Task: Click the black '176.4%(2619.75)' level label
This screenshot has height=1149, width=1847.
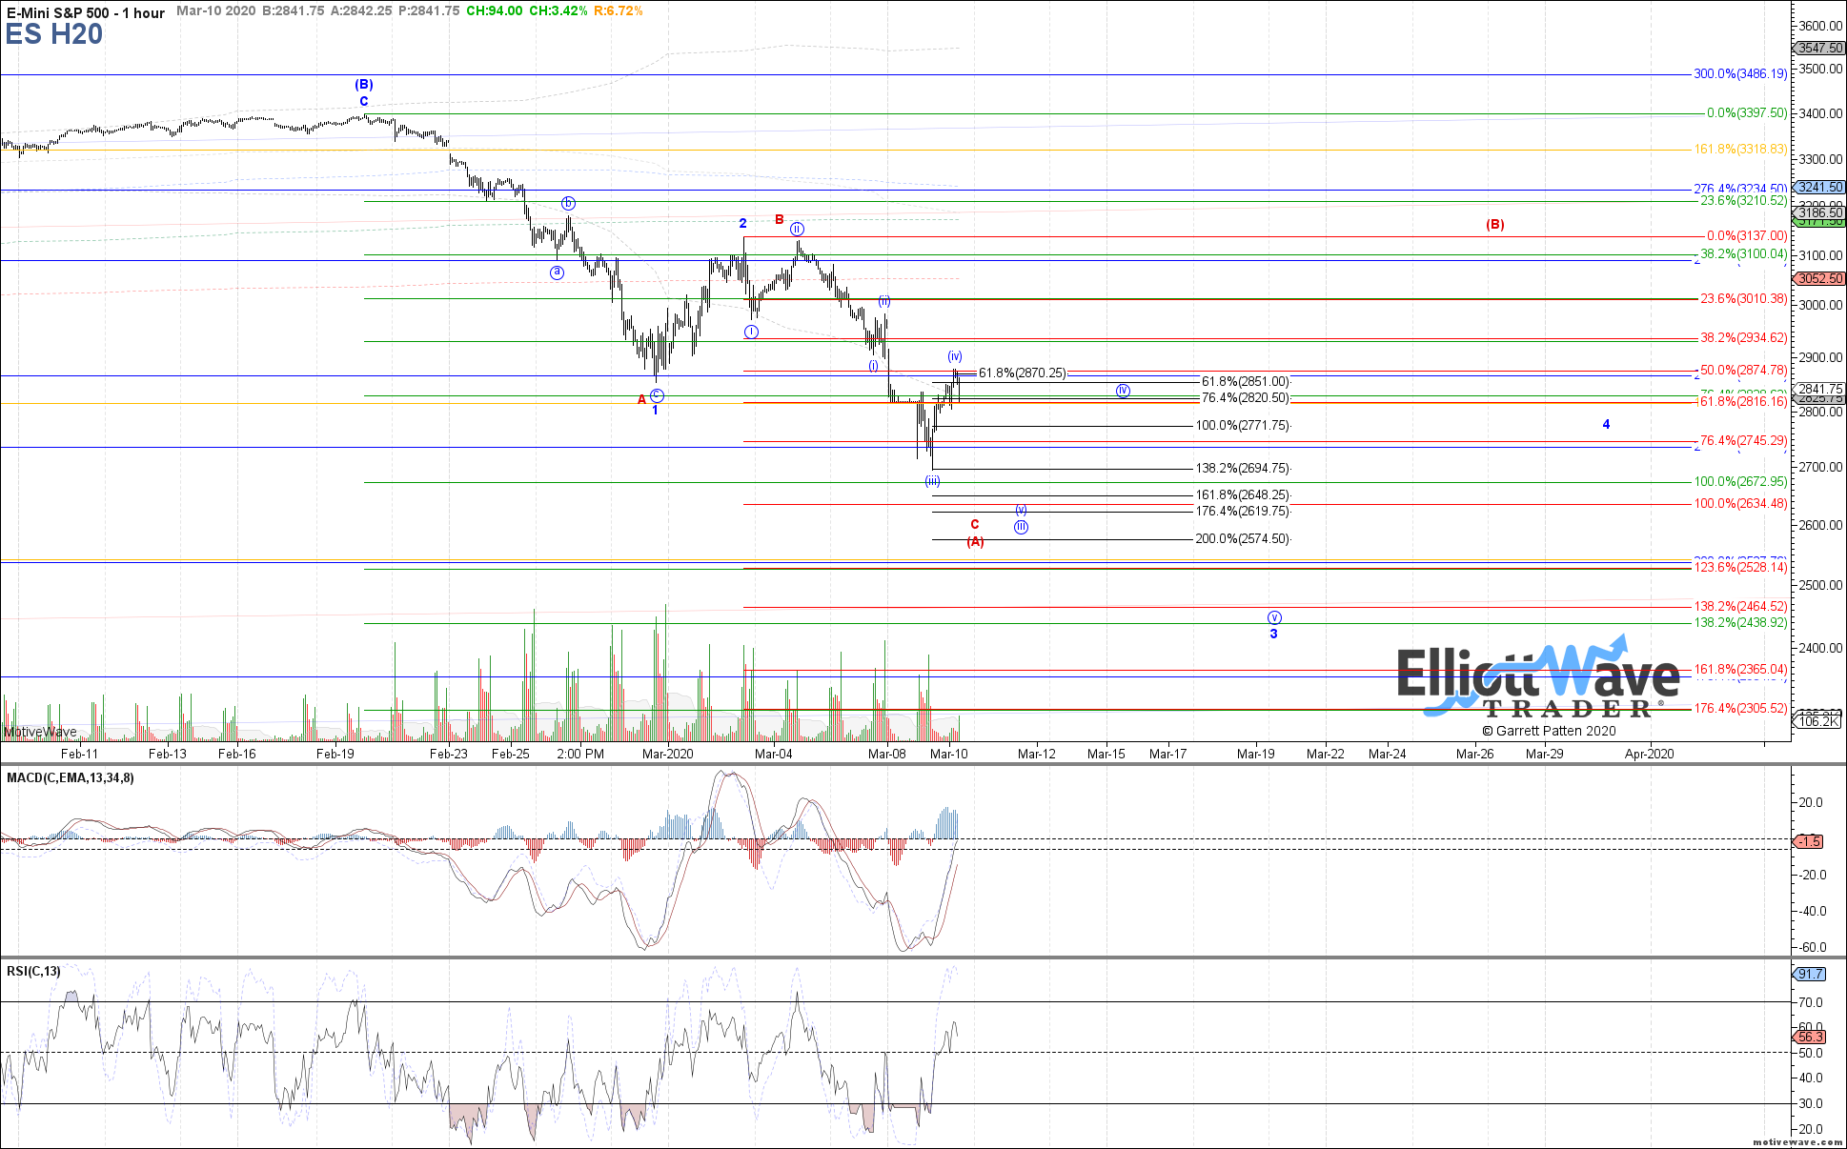Action: [1243, 512]
